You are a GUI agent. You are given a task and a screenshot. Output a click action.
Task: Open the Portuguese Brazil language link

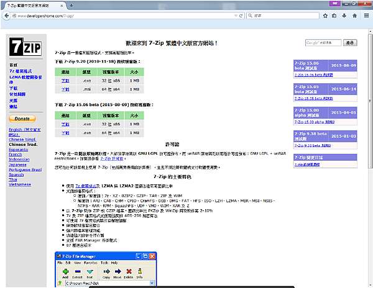coord(25,169)
